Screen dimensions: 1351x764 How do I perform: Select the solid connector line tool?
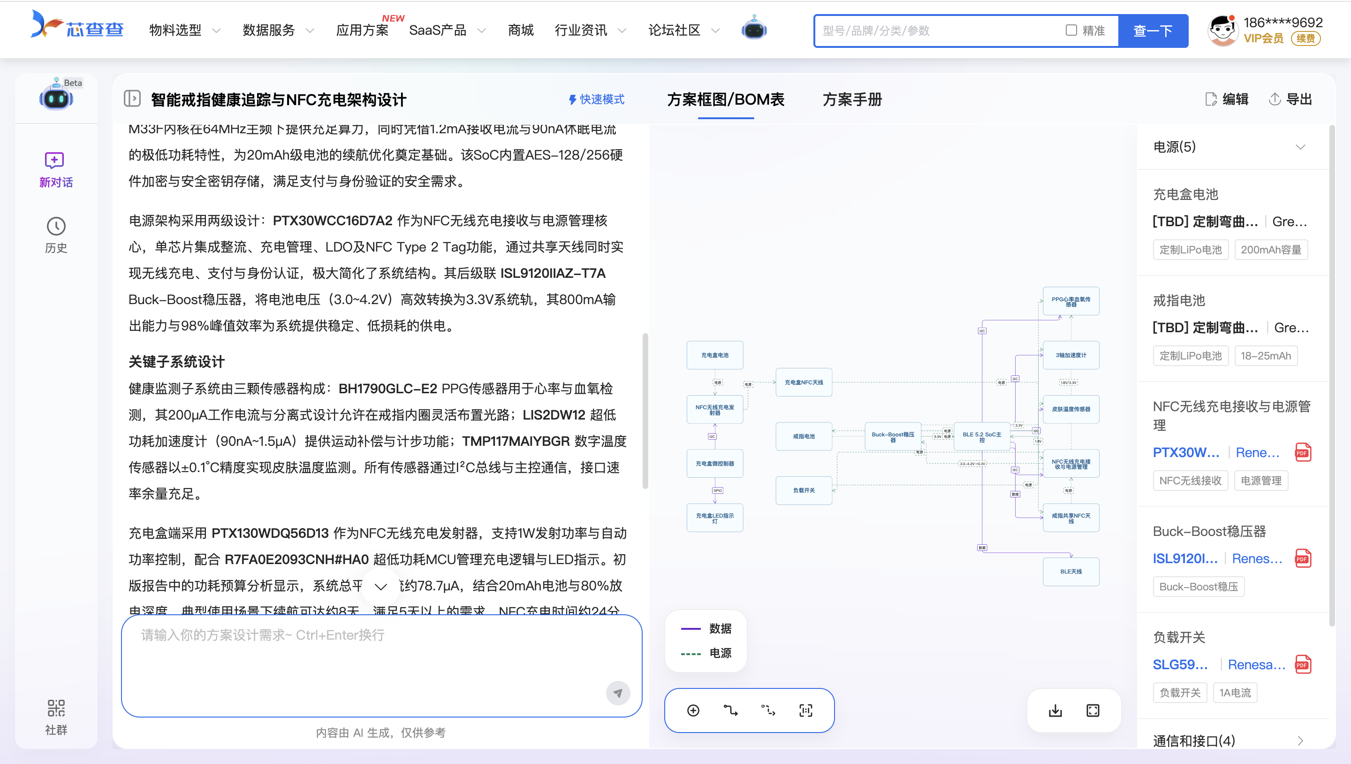[730, 711]
